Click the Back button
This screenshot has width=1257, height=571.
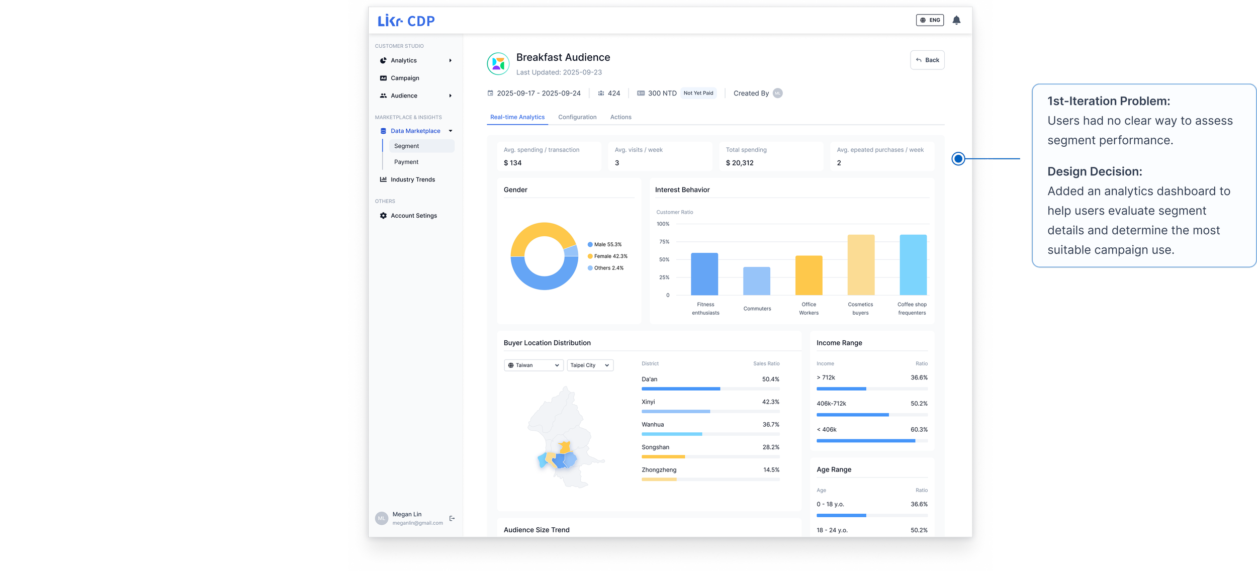point(927,60)
